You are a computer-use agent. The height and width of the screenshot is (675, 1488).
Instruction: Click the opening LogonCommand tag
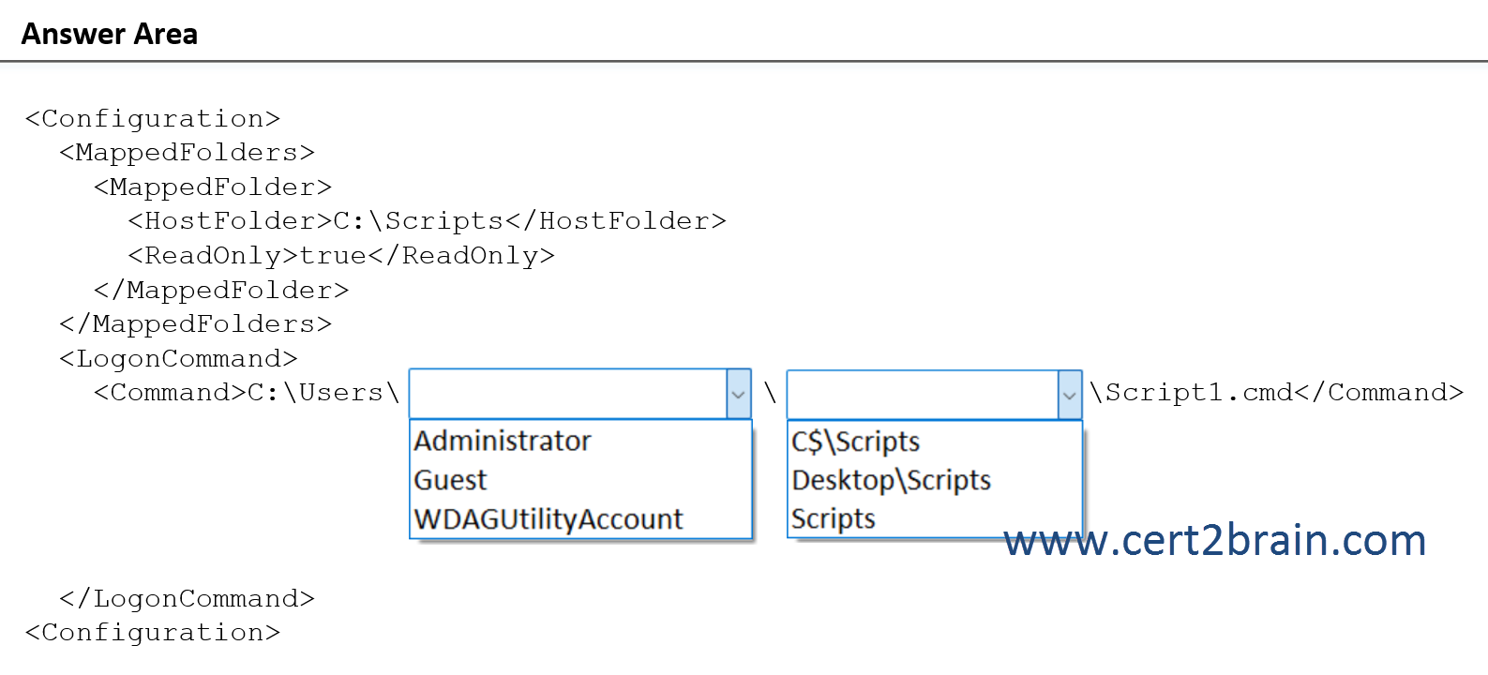pyautogui.click(x=178, y=359)
